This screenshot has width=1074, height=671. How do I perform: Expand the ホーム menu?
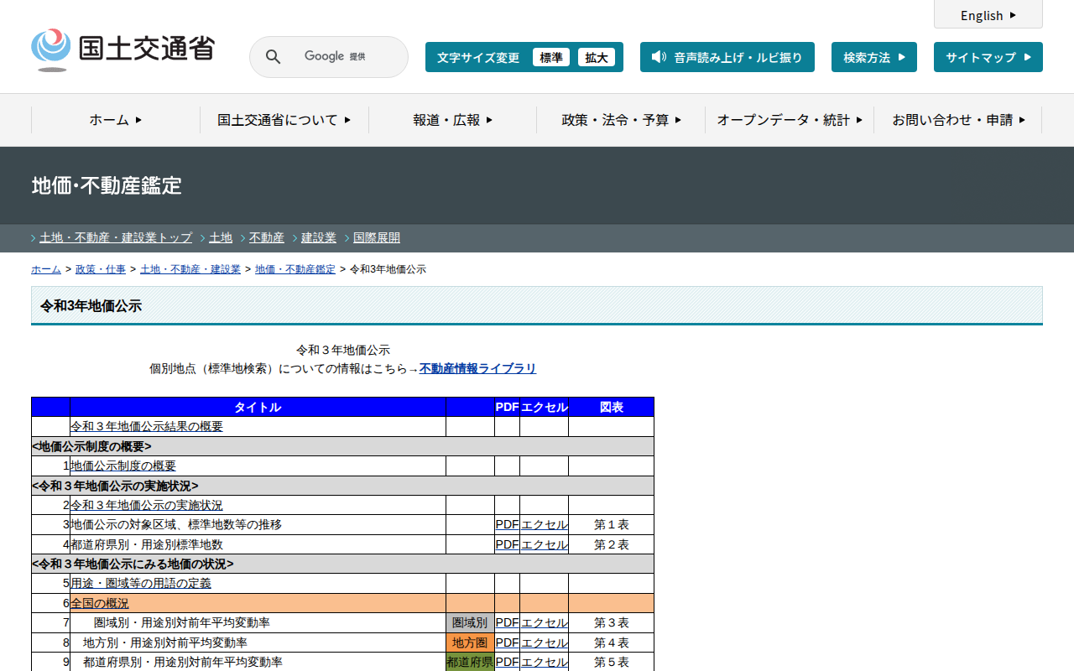pos(116,120)
